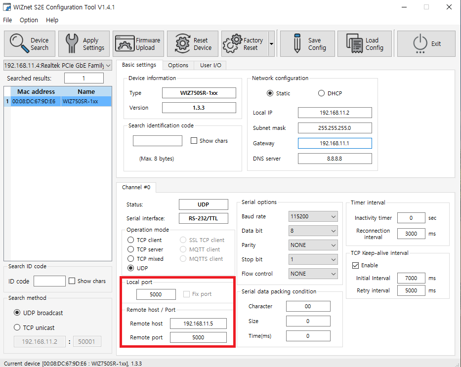Image resolution: width=461 pixels, height=367 pixels.
Task: Select the Basic settings tab
Action: click(139, 65)
